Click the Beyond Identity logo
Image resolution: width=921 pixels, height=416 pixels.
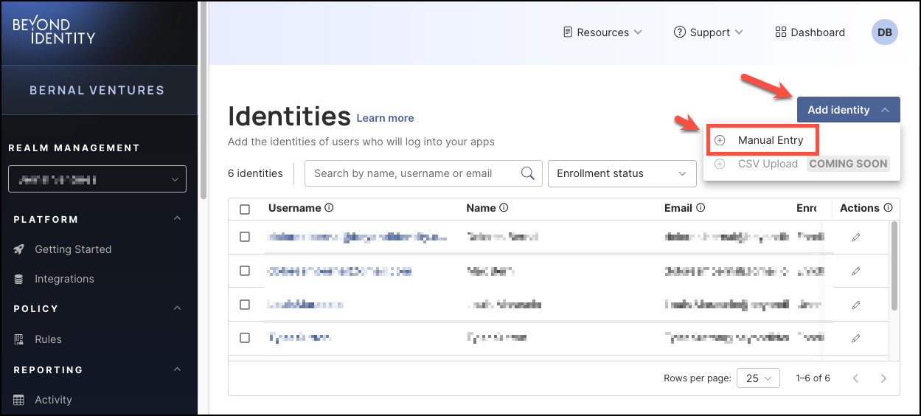(x=54, y=31)
